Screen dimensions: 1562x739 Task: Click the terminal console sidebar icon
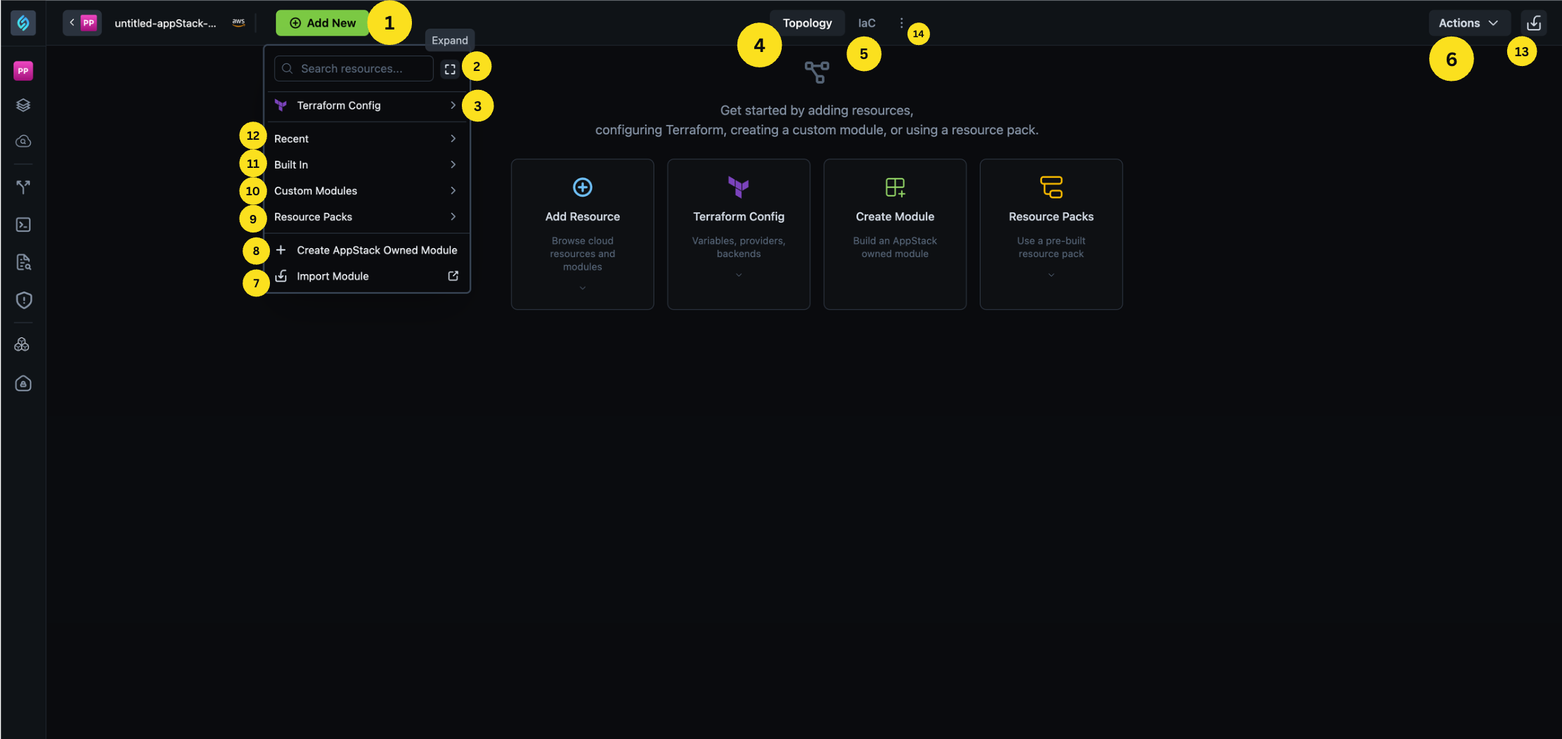[x=23, y=225]
